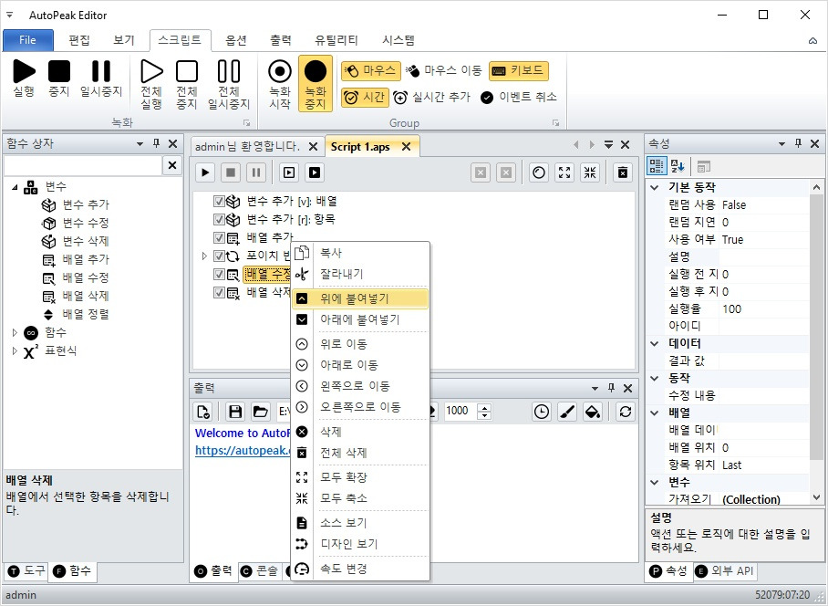Click alphabetical sort icon in 속성 panel
The width and height of the screenshot is (828, 606).
pyautogui.click(x=678, y=166)
